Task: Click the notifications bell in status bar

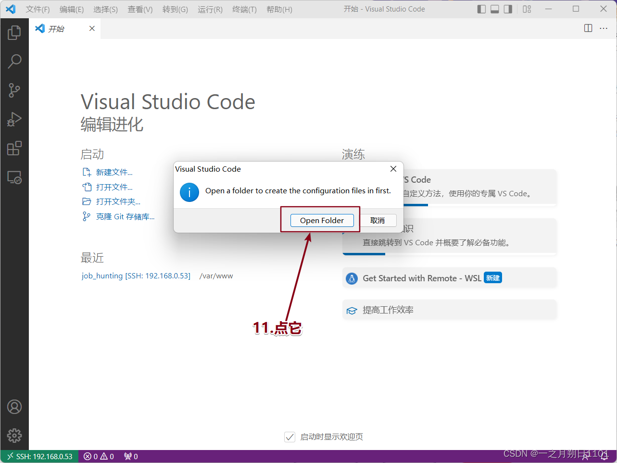Action: click(604, 457)
